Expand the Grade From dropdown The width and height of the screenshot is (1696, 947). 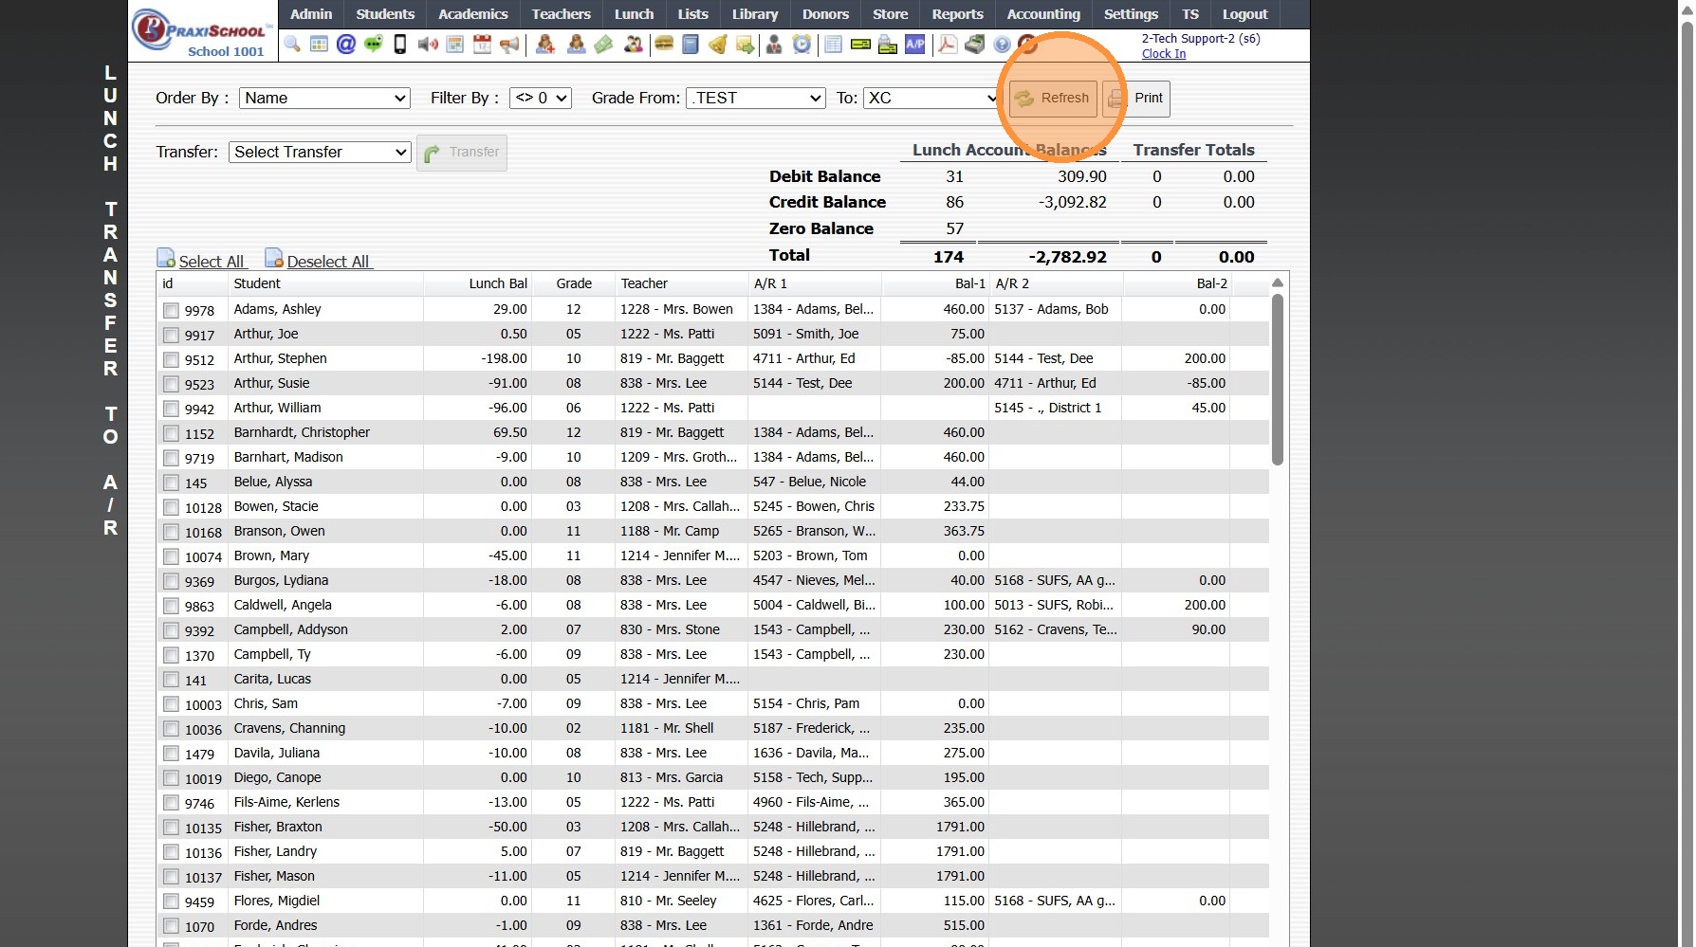(756, 98)
